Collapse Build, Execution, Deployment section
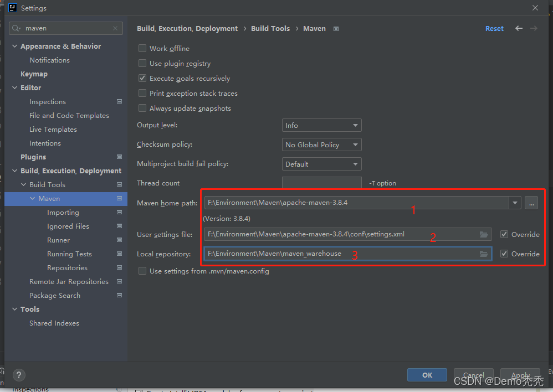Viewport: 553px width, 392px height. click(14, 171)
